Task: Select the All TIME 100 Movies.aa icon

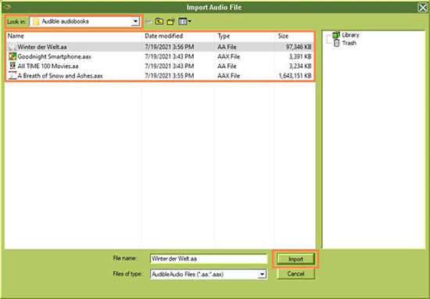Action: 13,67
